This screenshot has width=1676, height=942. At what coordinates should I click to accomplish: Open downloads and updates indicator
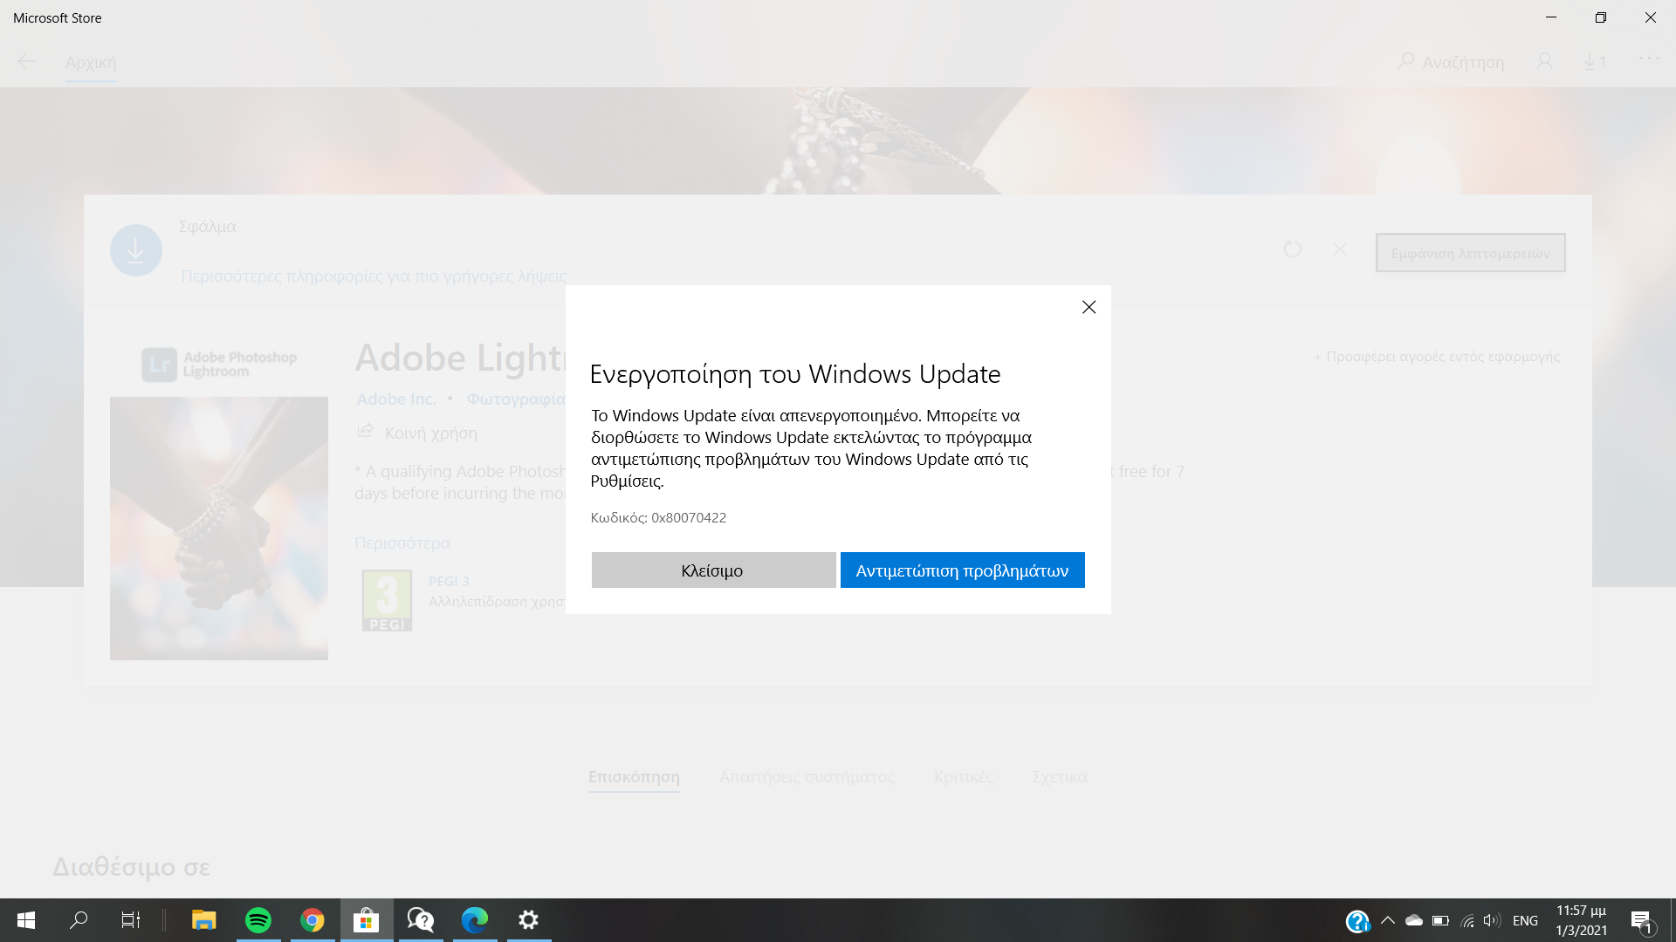[x=1595, y=62]
